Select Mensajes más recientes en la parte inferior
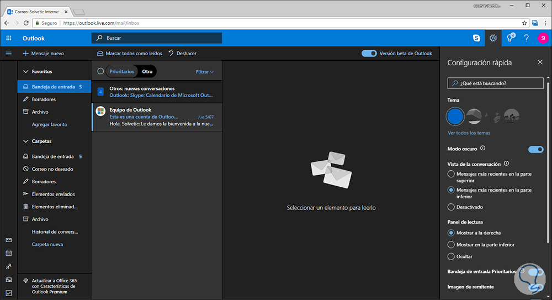 pos(451,190)
